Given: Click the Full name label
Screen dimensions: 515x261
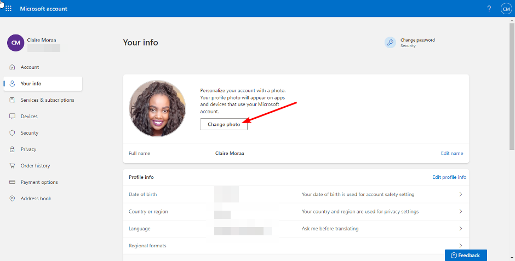Looking at the screenshot, I should coord(139,153).
